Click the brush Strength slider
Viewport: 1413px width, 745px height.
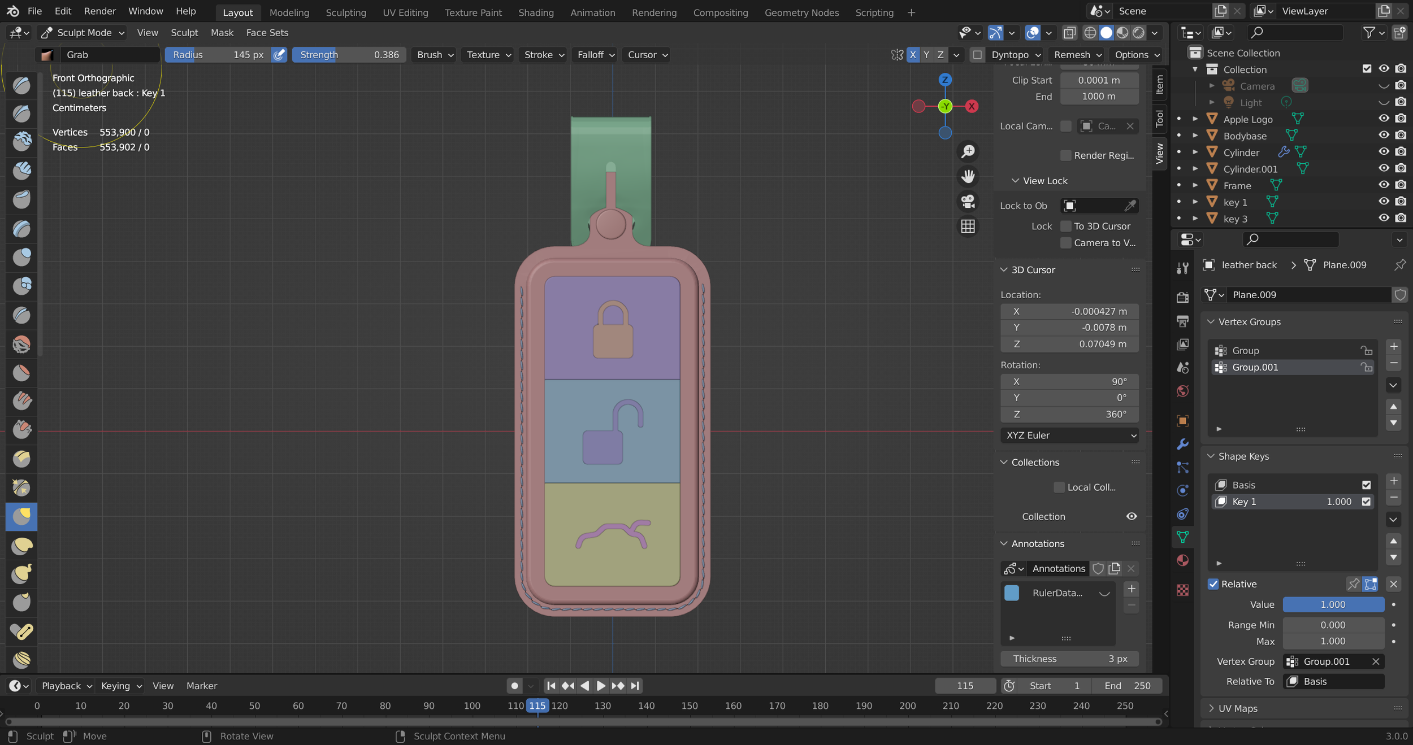349,55
